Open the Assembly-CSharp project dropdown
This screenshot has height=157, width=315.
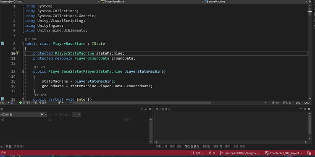[98, 1]
